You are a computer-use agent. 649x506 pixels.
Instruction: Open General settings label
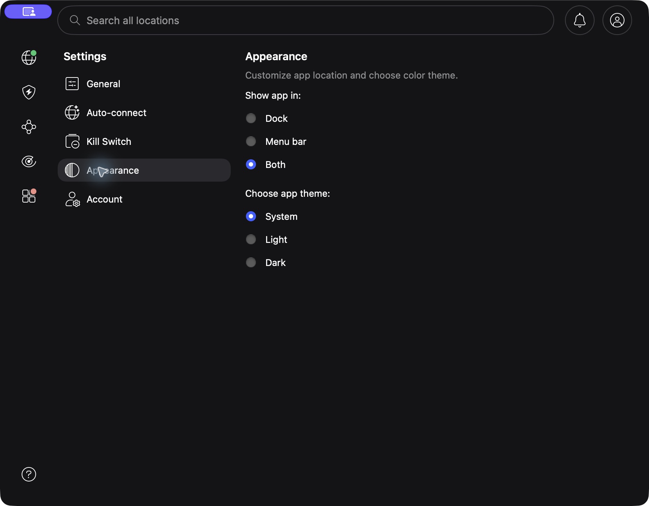click(103, 84)
